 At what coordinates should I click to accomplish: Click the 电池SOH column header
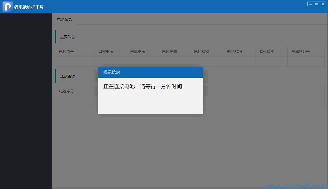(x=234, y=52)
